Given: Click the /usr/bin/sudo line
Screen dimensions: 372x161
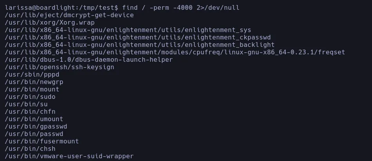Looking at the screenshot, I should pyautogui.click(x=30, y=97).
